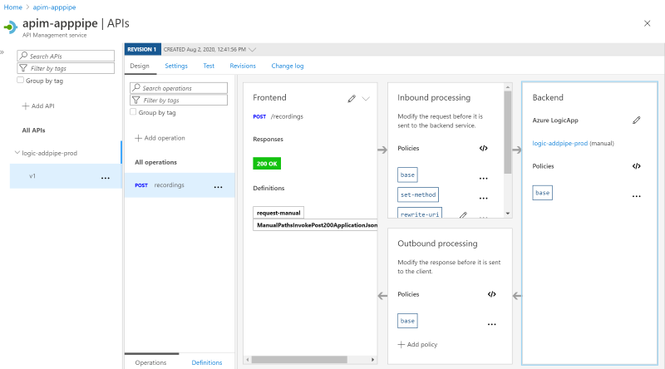Switch to the Design tab

point(140,66)
